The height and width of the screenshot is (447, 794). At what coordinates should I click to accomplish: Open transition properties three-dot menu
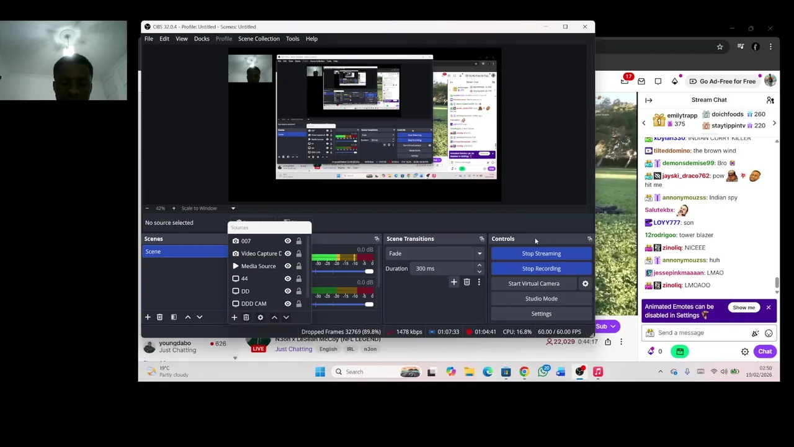[x=479, y=282]
